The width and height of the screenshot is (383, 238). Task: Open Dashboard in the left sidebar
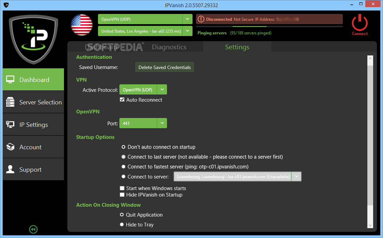[x=33, y=80]
